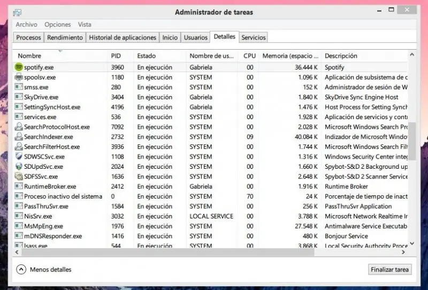The width and height of the screenshot is (428, 290).
Task: Open the Servicios tab
Action: (253, 37)
